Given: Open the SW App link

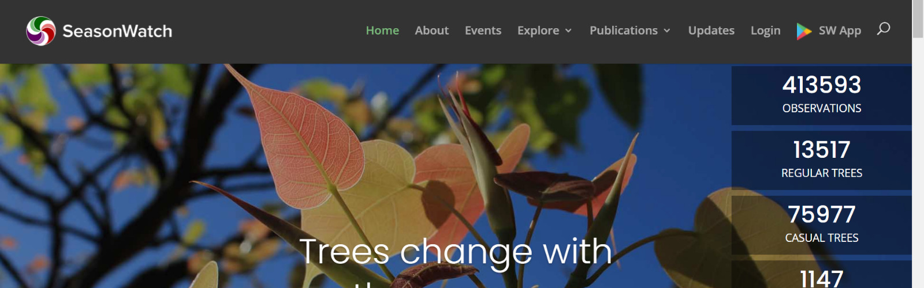Looking at the screenshot, I should pos(840,31).
